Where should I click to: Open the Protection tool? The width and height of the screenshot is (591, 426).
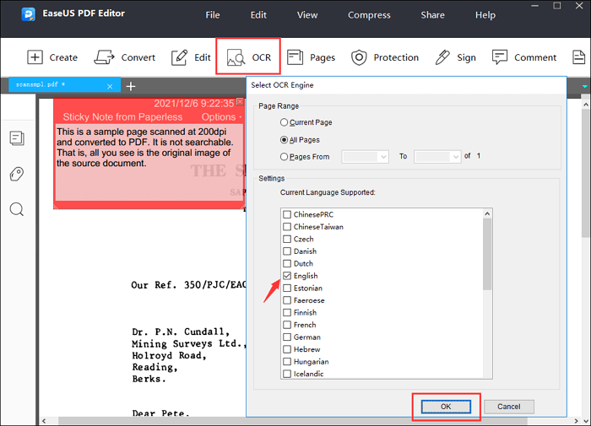tap(385, 57)
